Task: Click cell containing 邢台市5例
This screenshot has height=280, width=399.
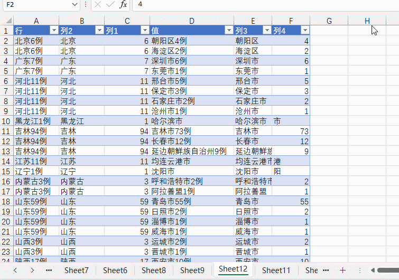Action: tap(192, 81)
